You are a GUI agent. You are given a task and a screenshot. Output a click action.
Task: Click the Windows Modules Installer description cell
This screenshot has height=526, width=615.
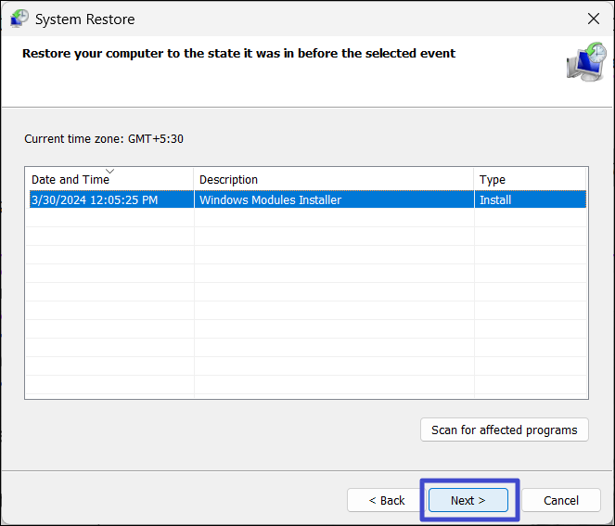(x=270, y=199)
